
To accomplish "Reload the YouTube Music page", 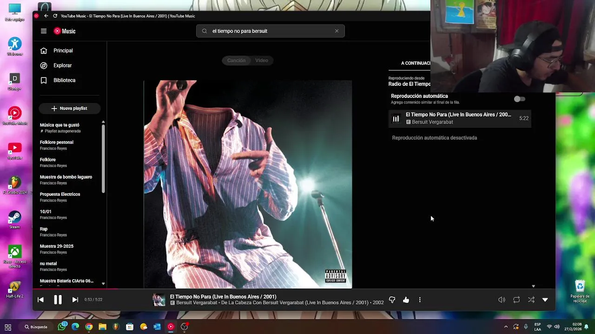I will pyautogui.click(x=55, y=16).
